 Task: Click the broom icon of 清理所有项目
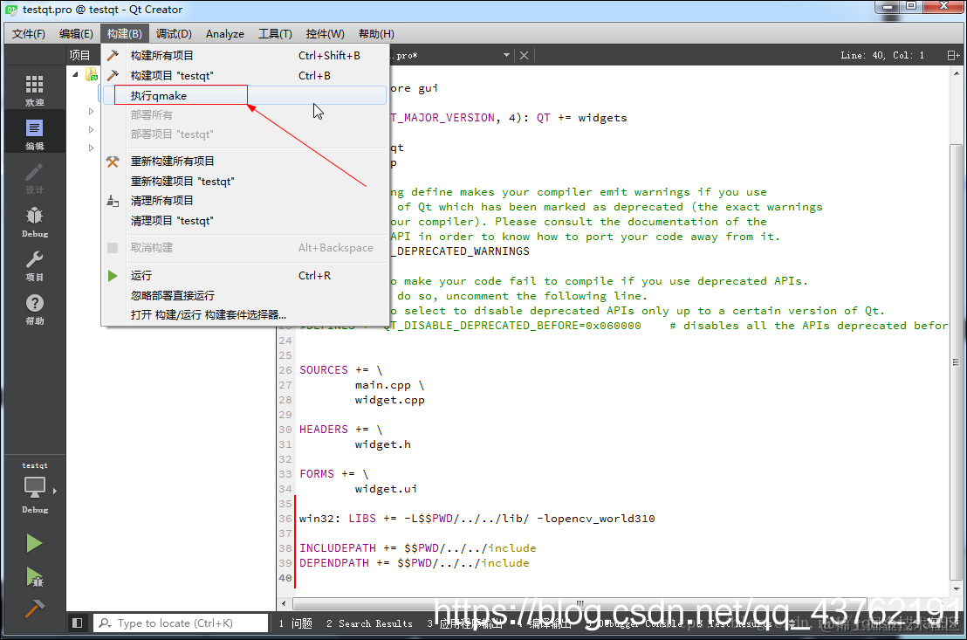click(x=113, y=201)
